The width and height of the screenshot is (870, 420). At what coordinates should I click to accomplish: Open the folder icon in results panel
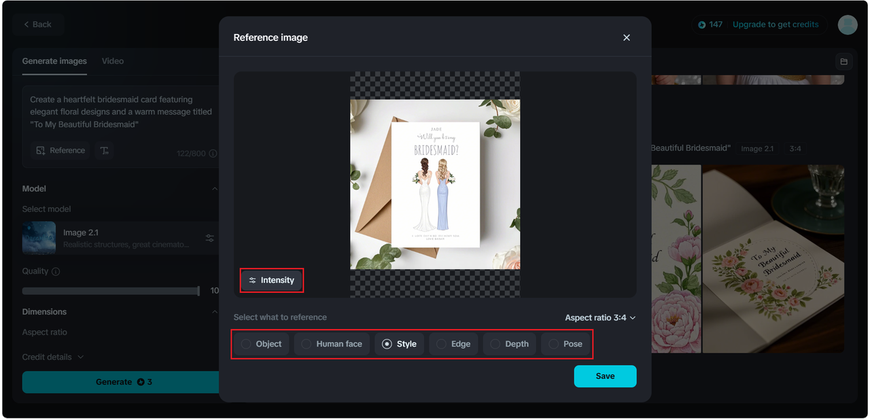843,62
